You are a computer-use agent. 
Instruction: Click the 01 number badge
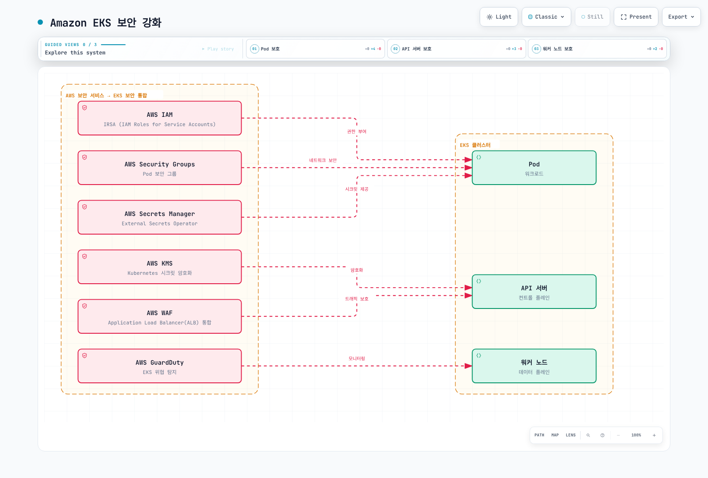coord(254,49)
